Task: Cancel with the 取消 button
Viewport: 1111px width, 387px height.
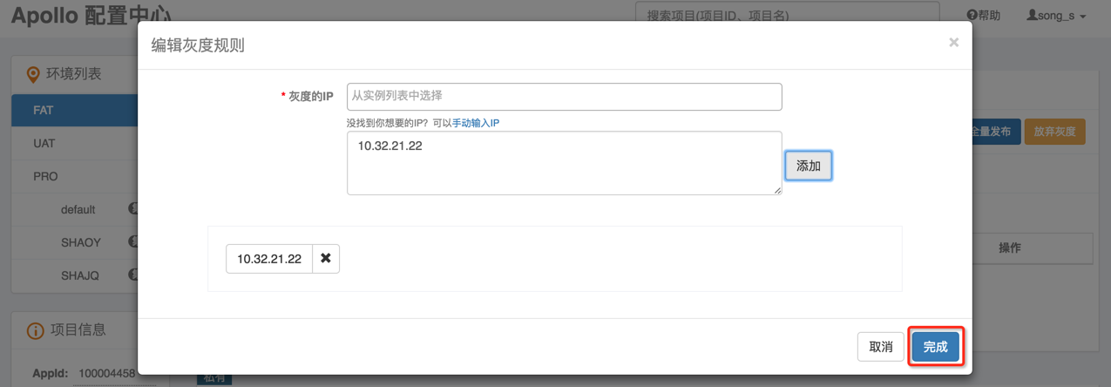Action: (x=881, y=347)
